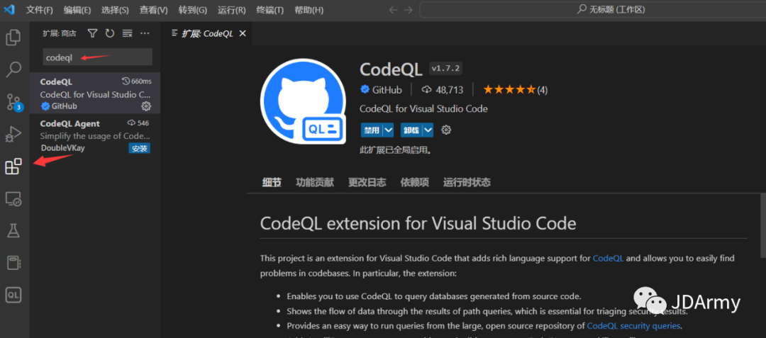Follow the CodeQL security queries link
The width and height of the screenshot is (766, 338).
(x=633, y=325)
